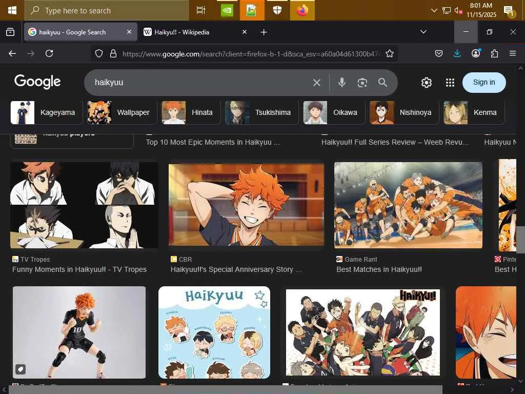The height and width of the screenshot is (394, 525).
Task: Open Haikyuu!! Full Series Review link
Action: coord(395,142)
